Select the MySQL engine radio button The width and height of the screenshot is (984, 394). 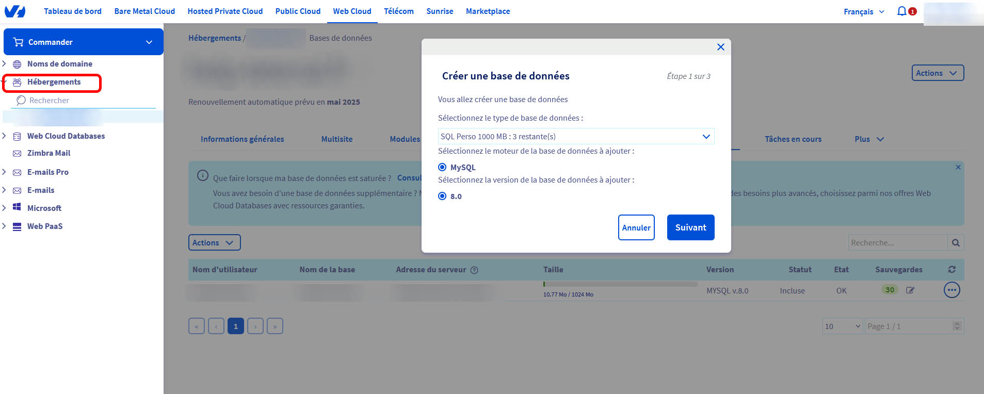442,168
